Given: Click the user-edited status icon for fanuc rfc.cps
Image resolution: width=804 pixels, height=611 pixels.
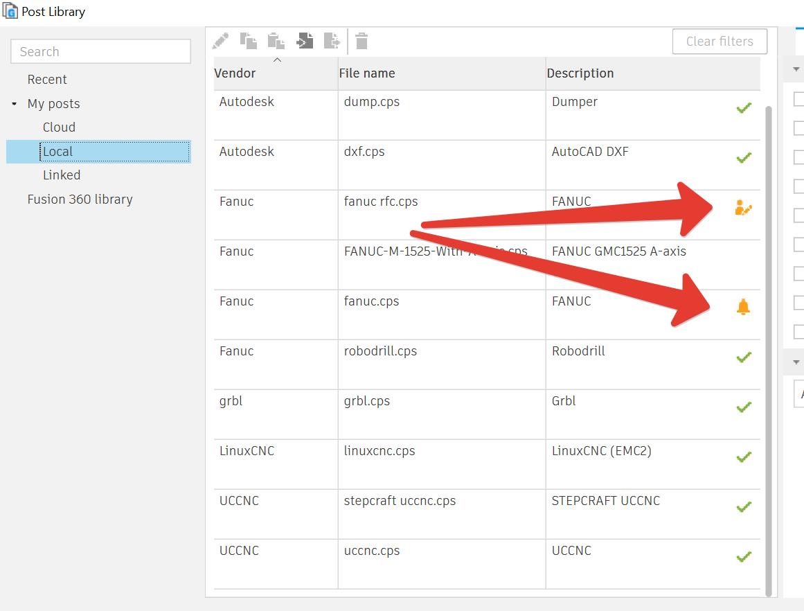Looking at the screenshot, I should click(743, 207).
